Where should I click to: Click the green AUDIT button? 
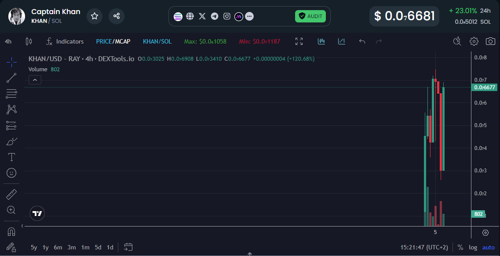point(310,16)
